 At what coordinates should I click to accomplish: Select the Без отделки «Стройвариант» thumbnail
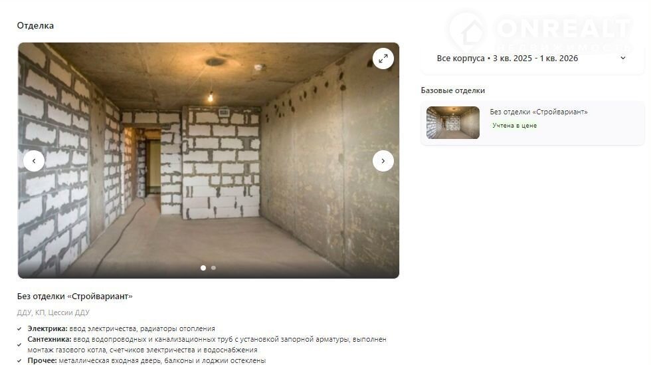tap(452, 122)
